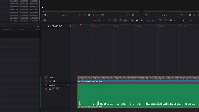Go to previous keyframe in timeline viewer
This screenshot has width=199, height=112.
click(x=163, y=15)
